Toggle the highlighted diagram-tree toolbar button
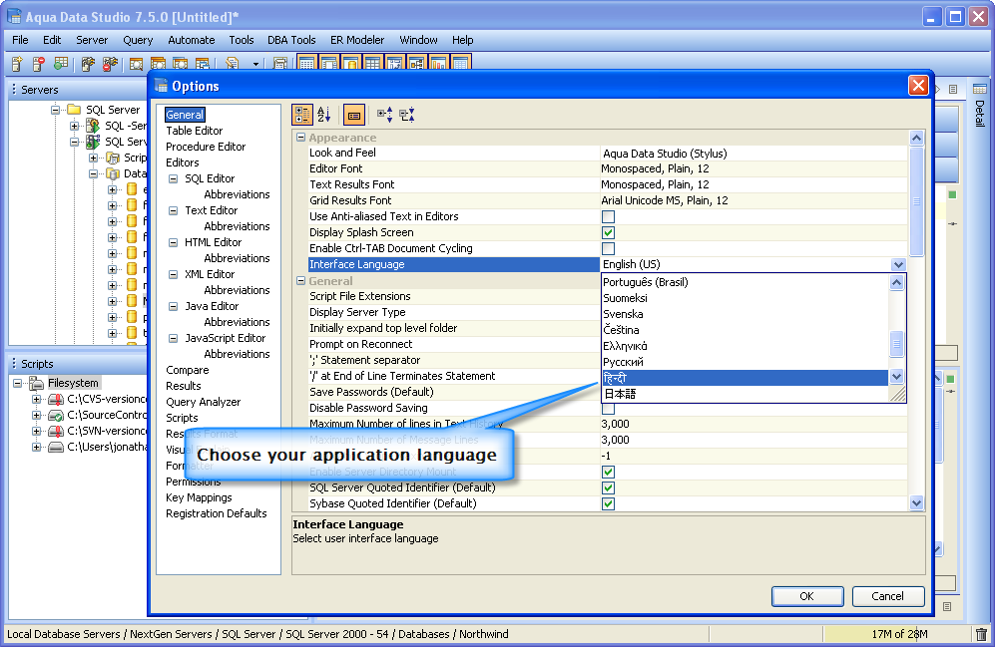This screenshot has width=995, height=647. (x=416, y=63)
